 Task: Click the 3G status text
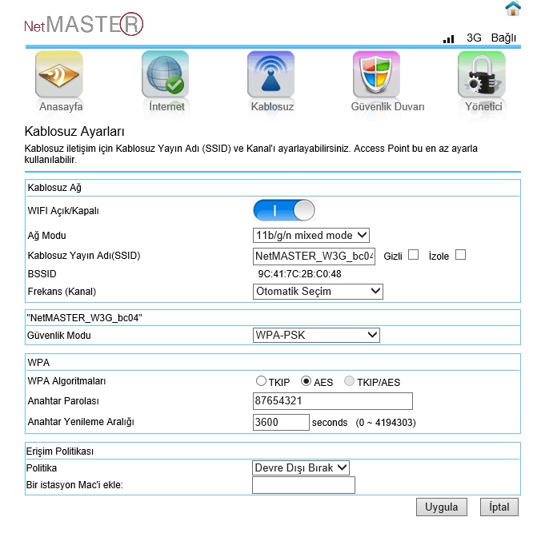click(474, 38)
